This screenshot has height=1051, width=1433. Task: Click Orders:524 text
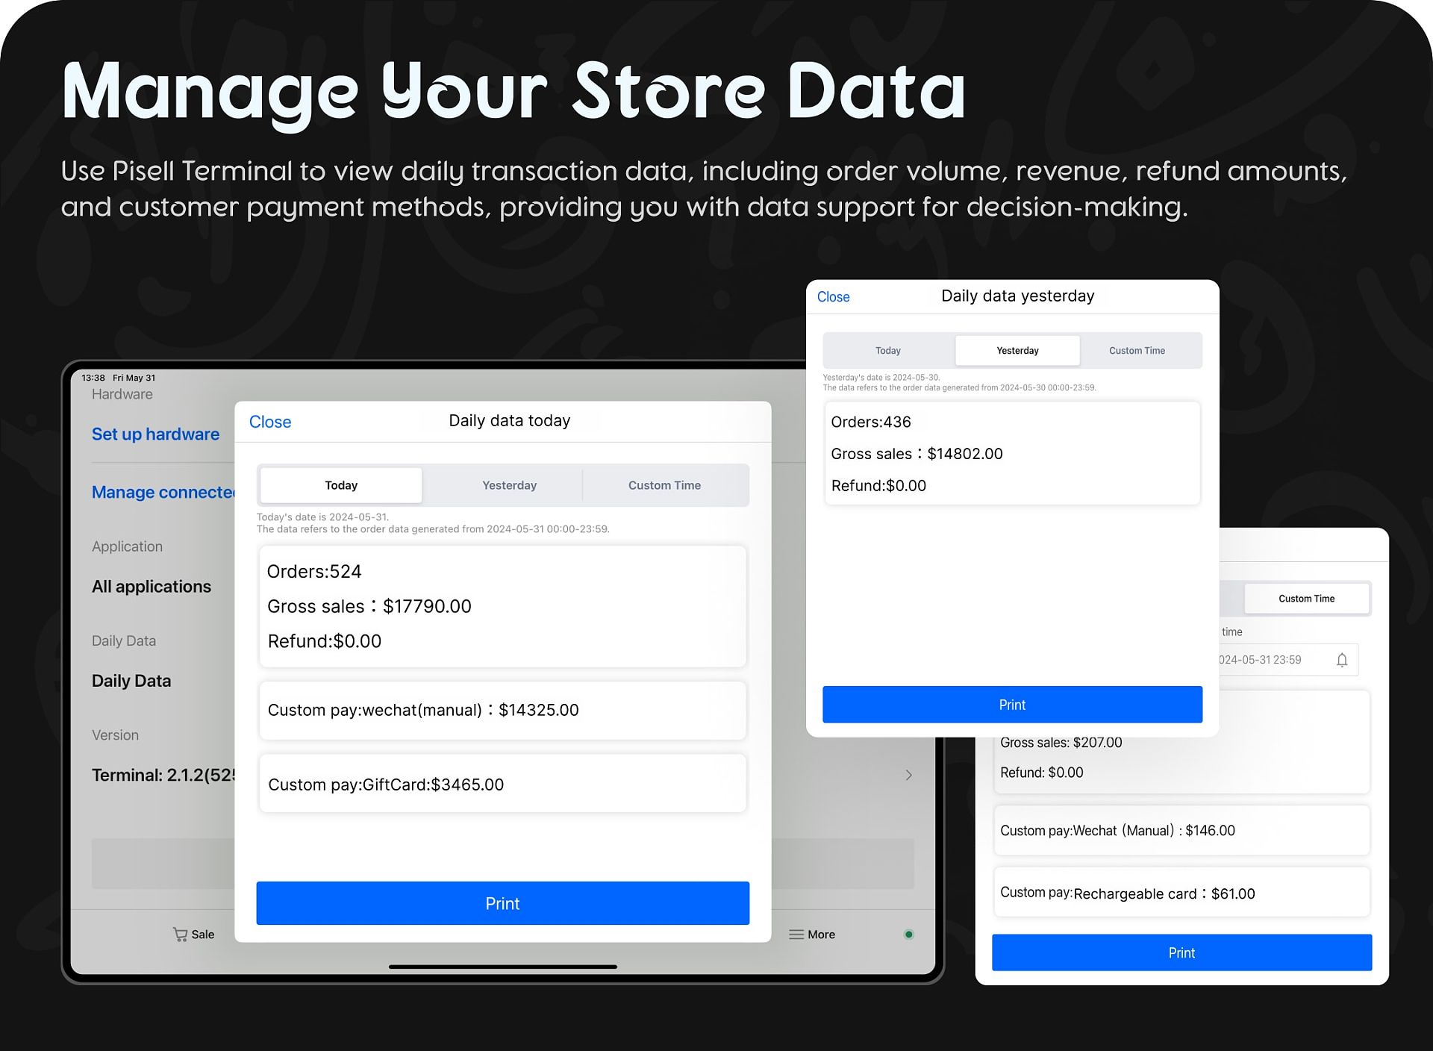(x=314, y=572)
